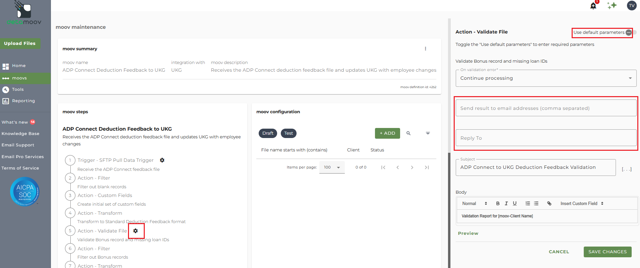640x268 pixels.
Task: Select step Action - Custom Fields
Action: tap(105, 195)
